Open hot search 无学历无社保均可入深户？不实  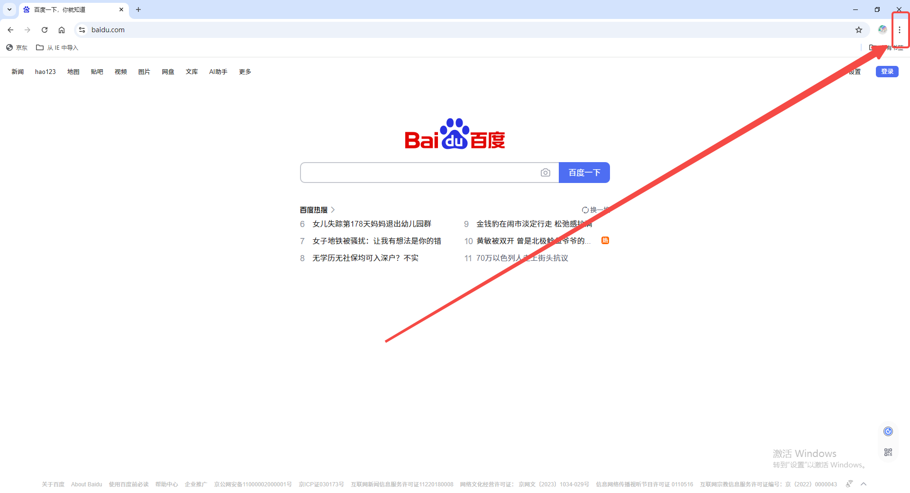pyautogui.click(x=365, y=258)
